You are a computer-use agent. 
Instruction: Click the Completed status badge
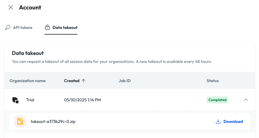pos(217,100)
